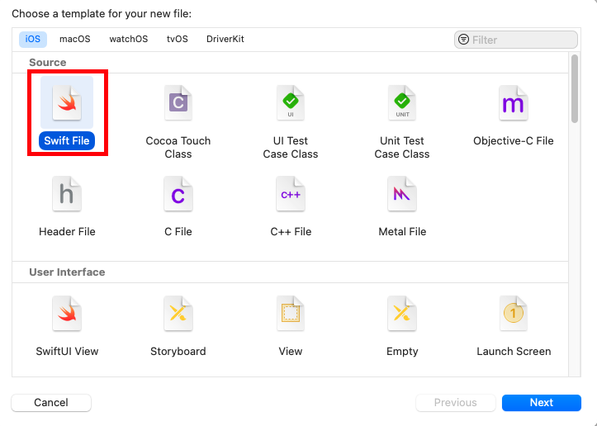Pick the UI Test Case Class icon
Viewport: 597px width, 426px height.
tap(291, 103)
